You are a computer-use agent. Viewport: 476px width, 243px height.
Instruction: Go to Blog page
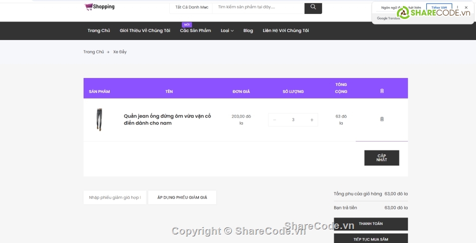(248, 30)
